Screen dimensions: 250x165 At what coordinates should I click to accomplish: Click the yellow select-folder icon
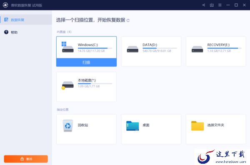197,126
